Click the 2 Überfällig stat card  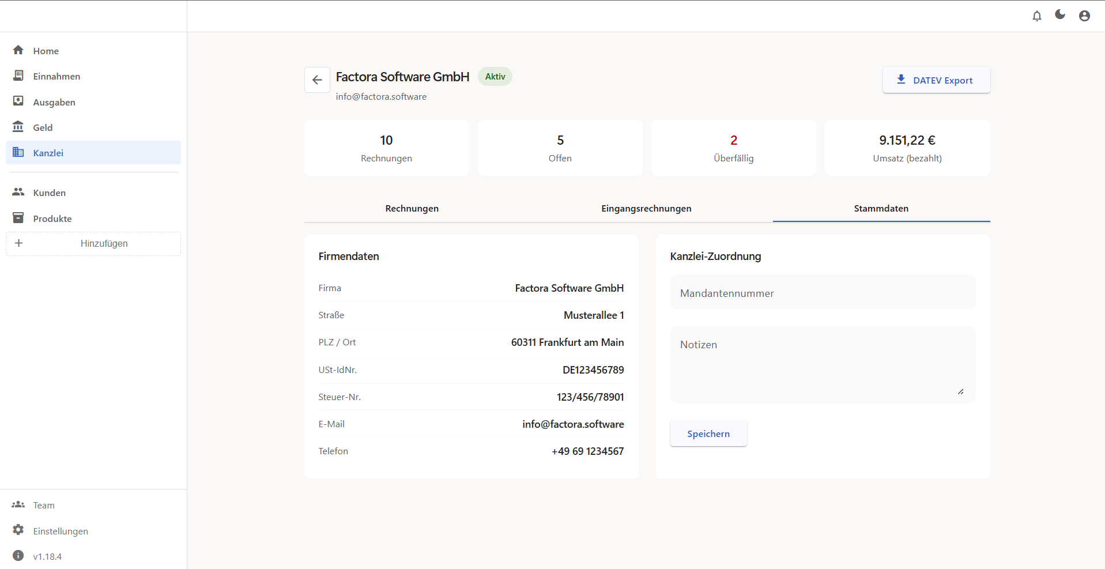(734, 148)
